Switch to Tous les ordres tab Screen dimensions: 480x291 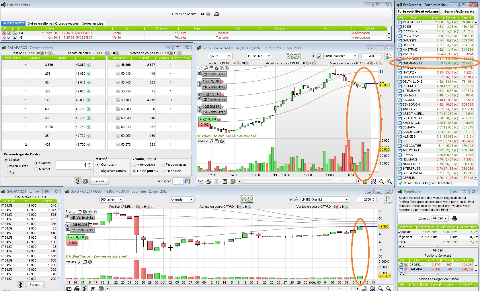tap(13, 23)
